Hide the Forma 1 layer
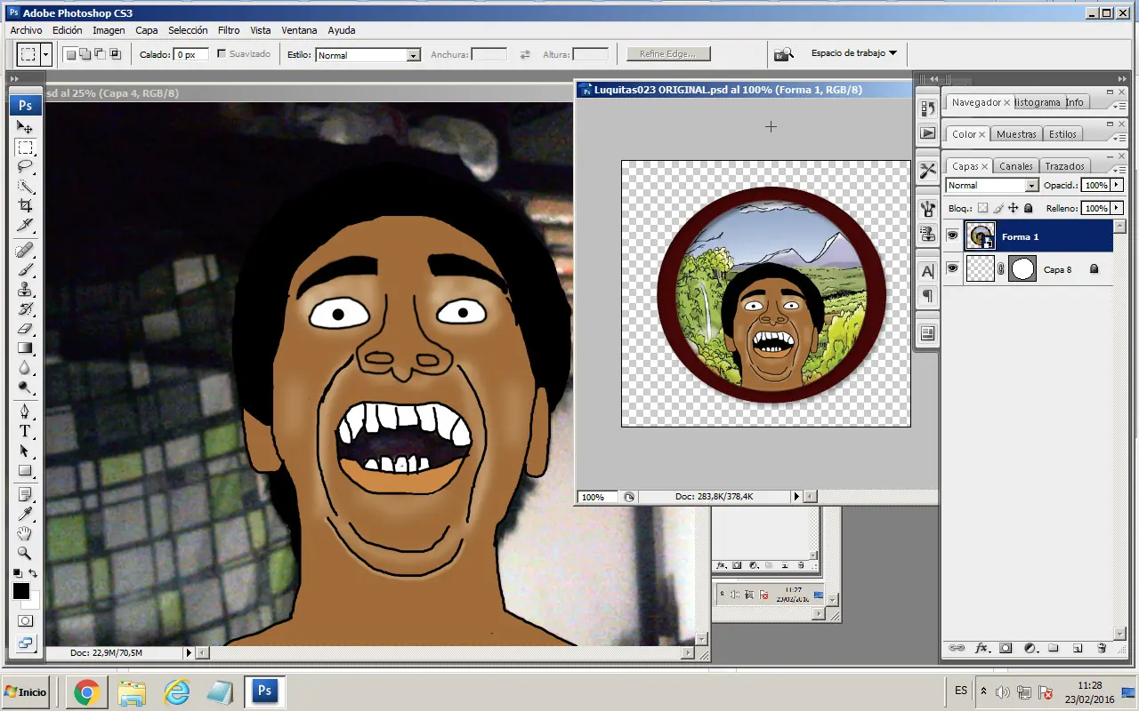Image resolution: width=1139 pixels, height=711 pixels. tap(952, 236)
